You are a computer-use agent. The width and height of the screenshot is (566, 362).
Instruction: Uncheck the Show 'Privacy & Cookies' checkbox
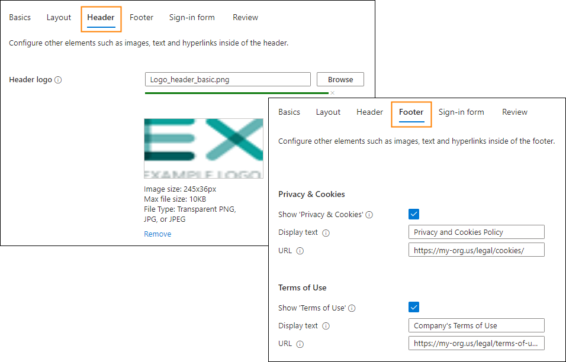pyautogui.click(x=414, y=214)
